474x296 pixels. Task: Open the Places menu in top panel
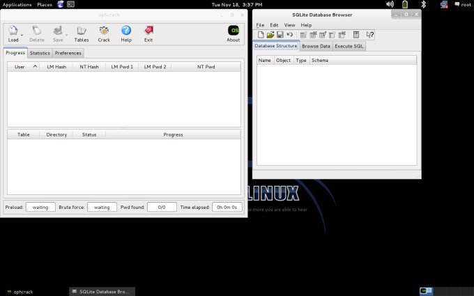tap(45, 5)
